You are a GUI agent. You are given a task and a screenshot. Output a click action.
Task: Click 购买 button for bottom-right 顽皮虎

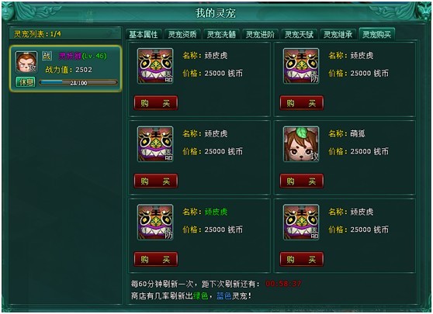(302, 259)
